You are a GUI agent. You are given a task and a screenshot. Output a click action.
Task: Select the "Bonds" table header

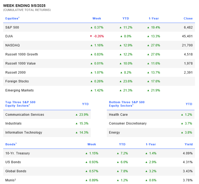11,144
